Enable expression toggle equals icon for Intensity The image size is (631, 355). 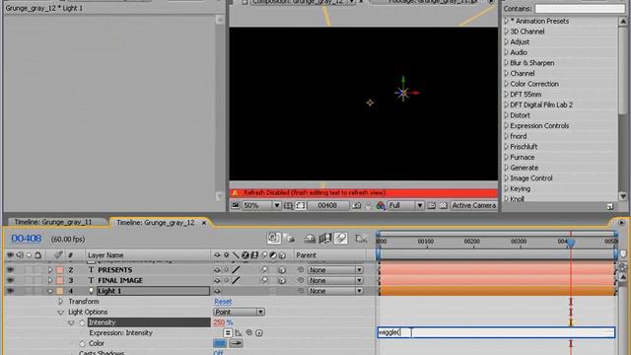pos(228,333)
